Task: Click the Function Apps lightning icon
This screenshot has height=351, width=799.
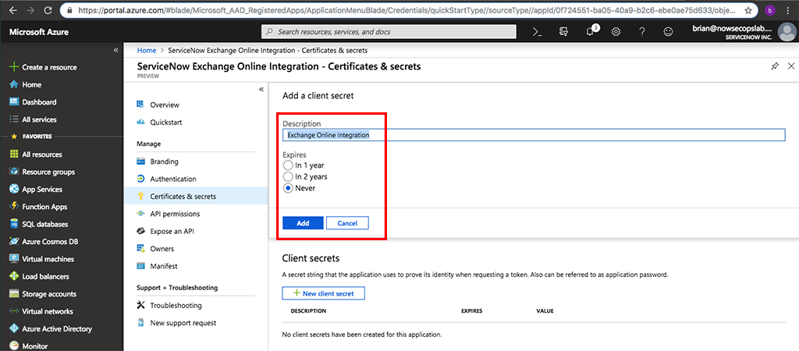Action: click(14, 207)
